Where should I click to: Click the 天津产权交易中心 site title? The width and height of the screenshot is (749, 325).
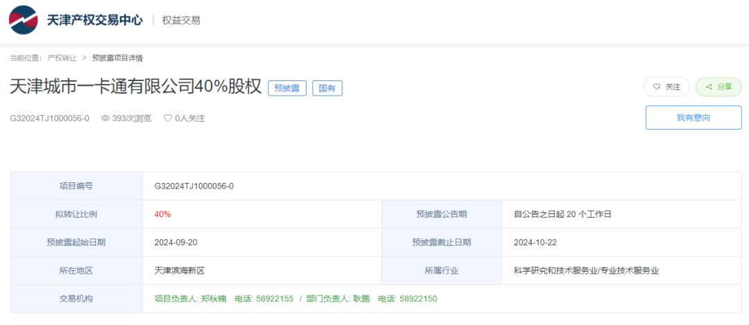point(94,20)
